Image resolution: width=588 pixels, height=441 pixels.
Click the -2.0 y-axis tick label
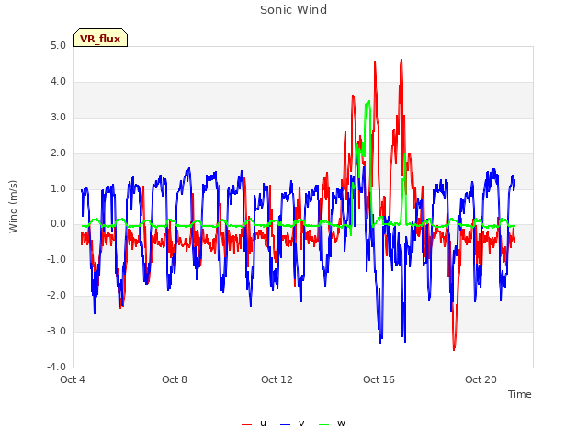[x=56, y=296]
